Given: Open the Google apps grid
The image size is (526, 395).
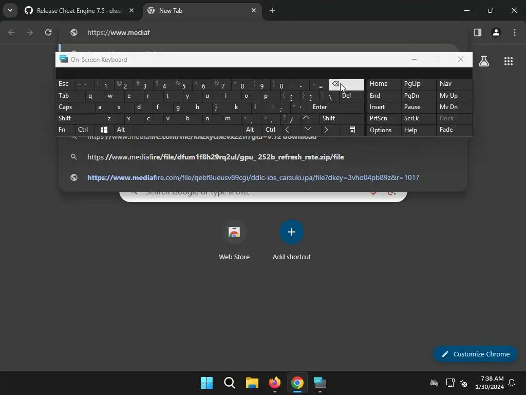Looking at the screenshot, I should click(x=509, y=61).
